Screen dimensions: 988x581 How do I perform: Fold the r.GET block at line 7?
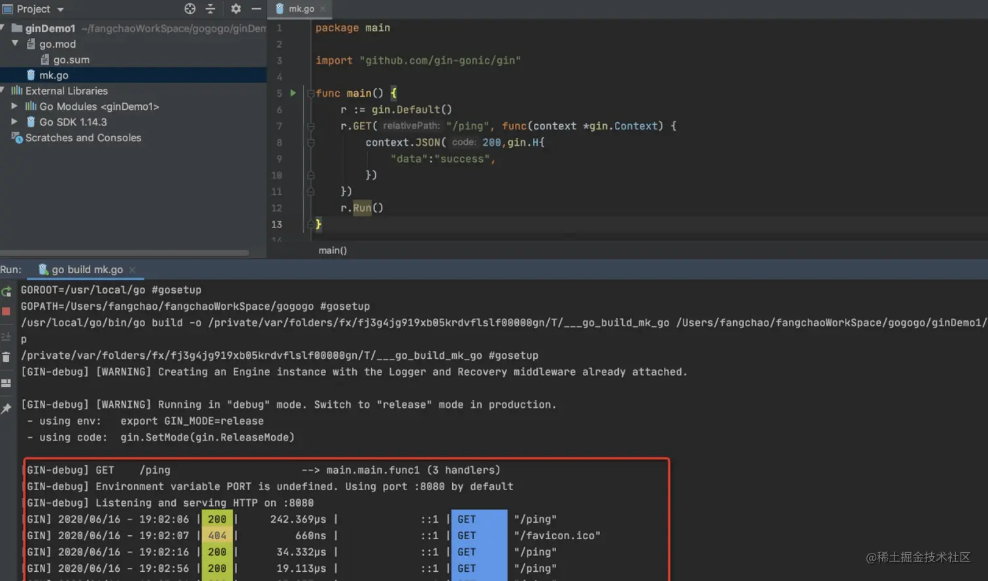(311, 125)
